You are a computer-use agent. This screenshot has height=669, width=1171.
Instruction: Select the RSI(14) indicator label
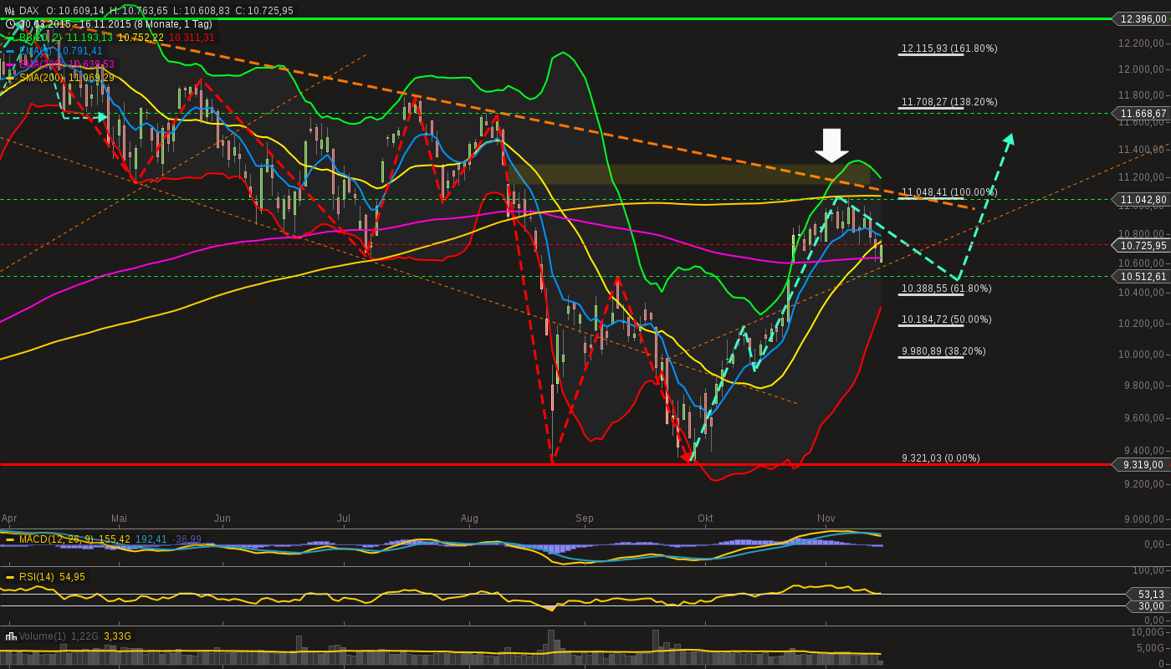coord(37,577)
